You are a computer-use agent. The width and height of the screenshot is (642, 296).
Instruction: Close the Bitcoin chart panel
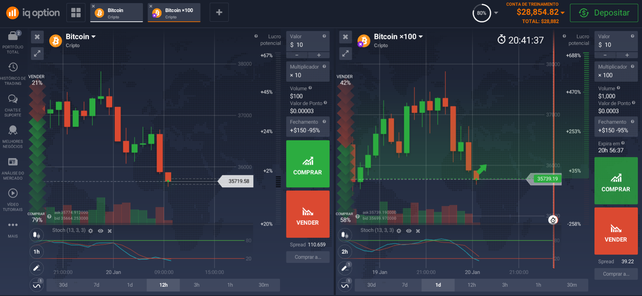point(37,37)
